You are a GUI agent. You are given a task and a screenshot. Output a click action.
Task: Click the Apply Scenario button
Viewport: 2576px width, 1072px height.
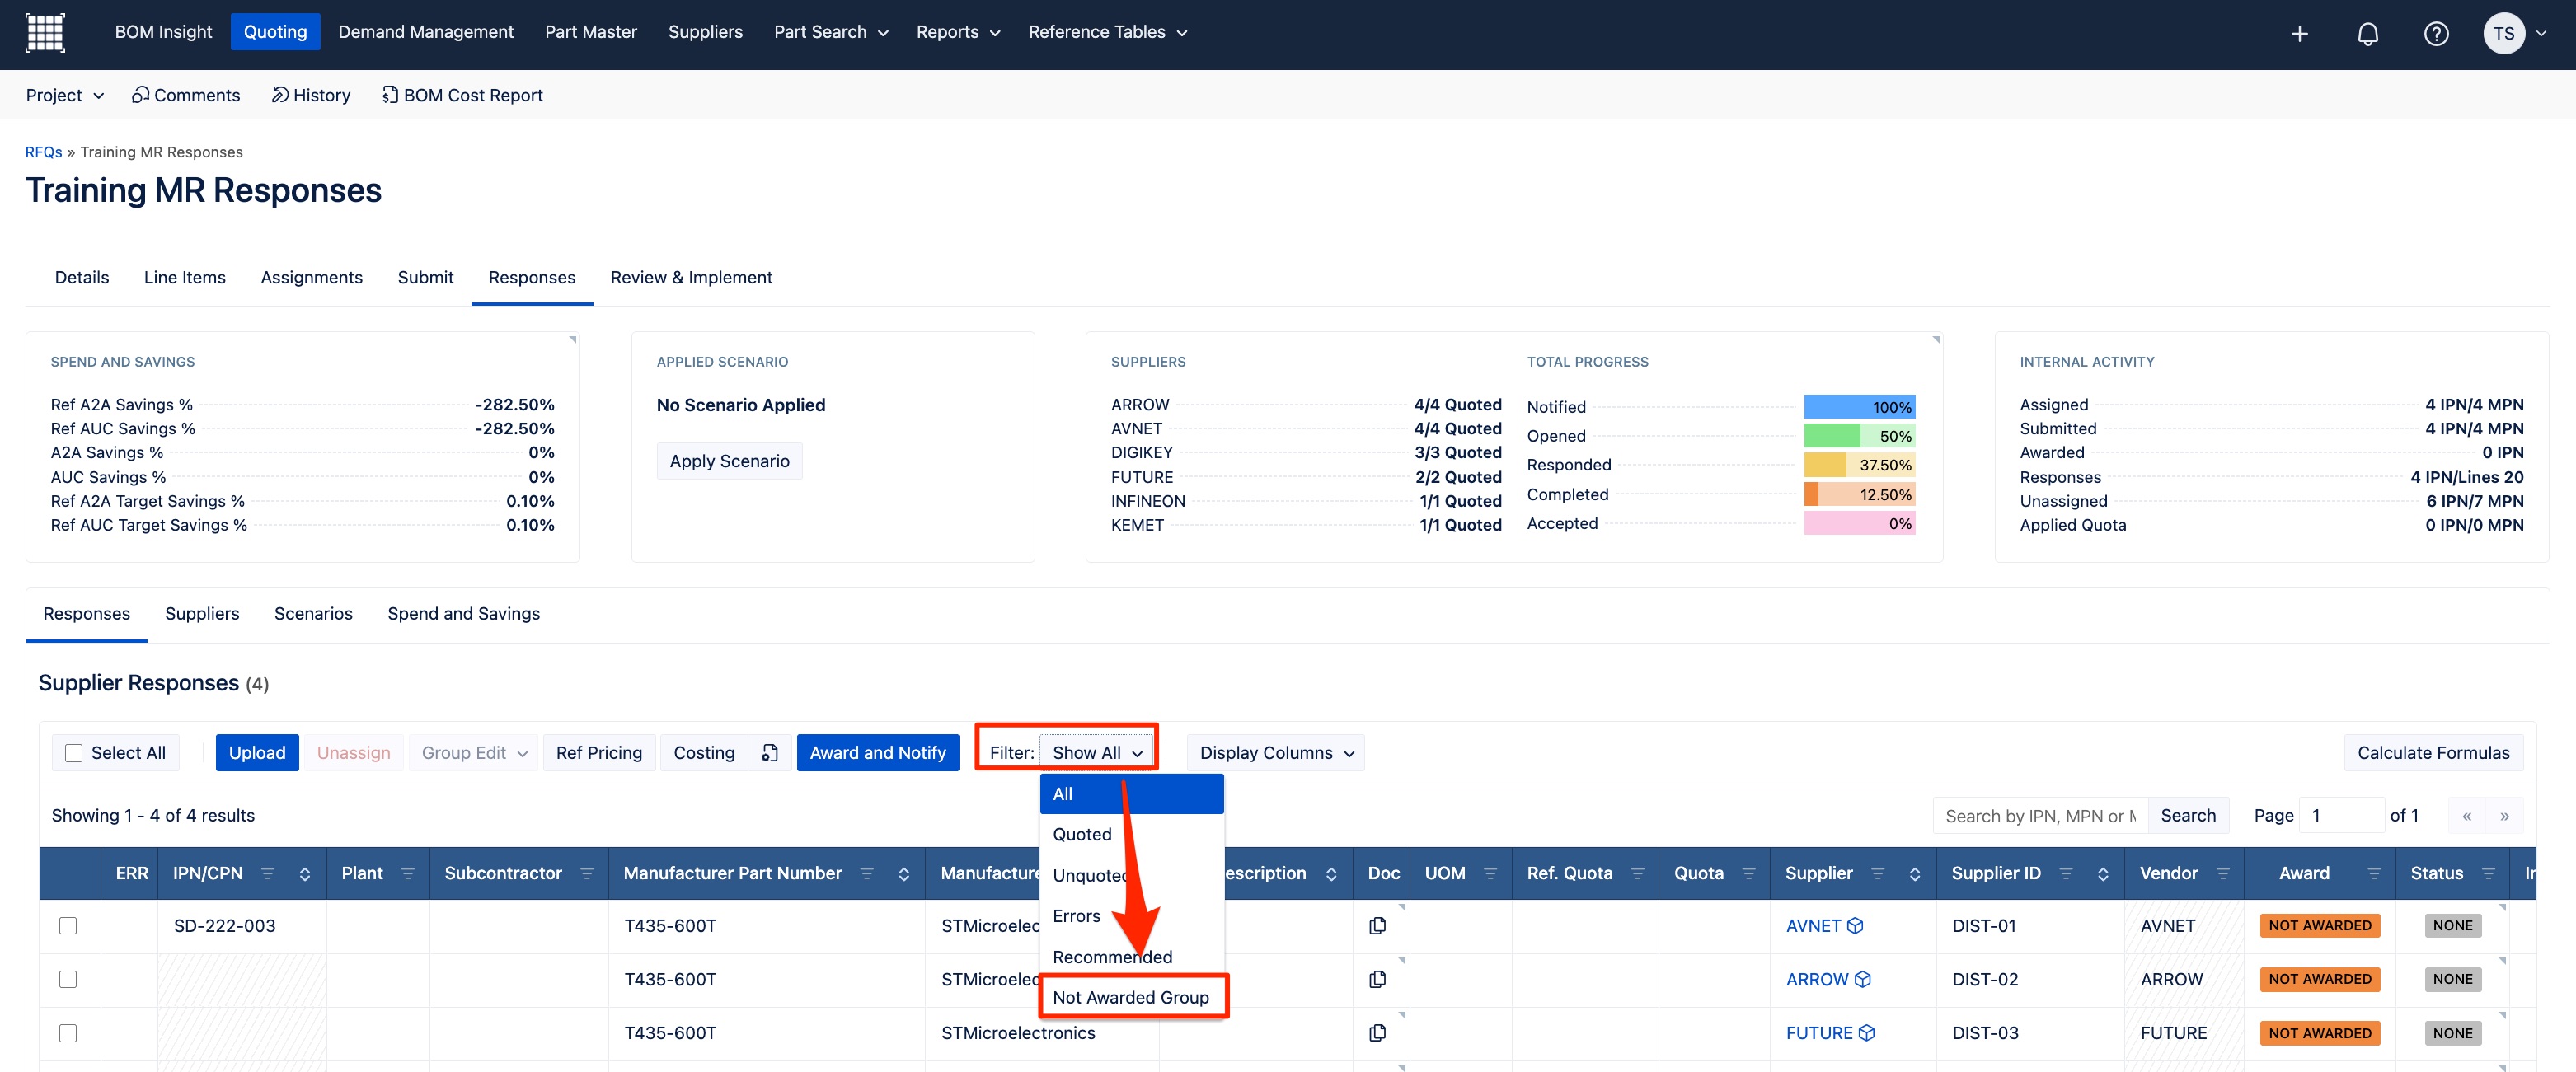click(x=729, y=461)
